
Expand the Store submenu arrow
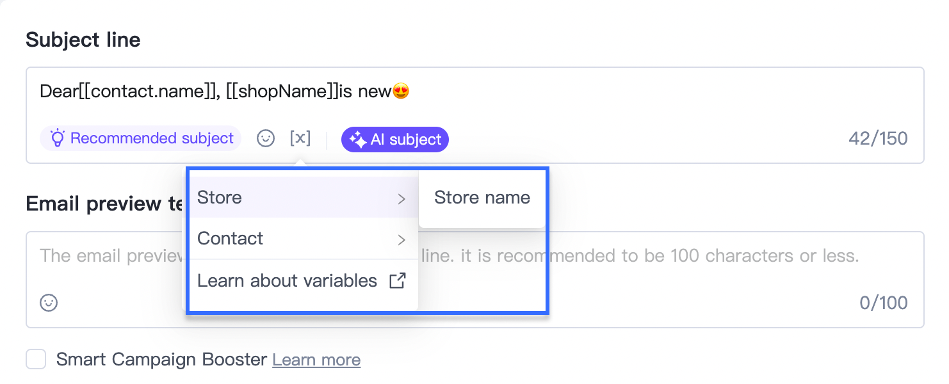click(401, 198)
